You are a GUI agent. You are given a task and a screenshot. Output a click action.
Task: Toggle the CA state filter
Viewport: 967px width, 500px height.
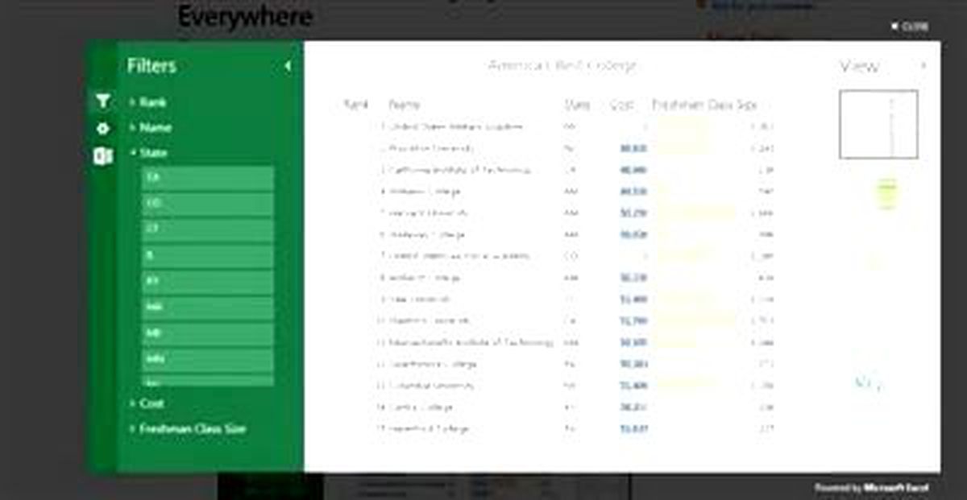coord(208,178)
